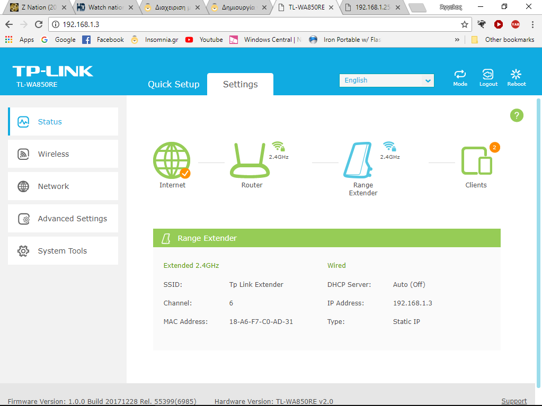Click the Extended 2.4GHz heading
Image resolution: width=542 pixels, height=406 pixels.
click(x=191, y=266)
